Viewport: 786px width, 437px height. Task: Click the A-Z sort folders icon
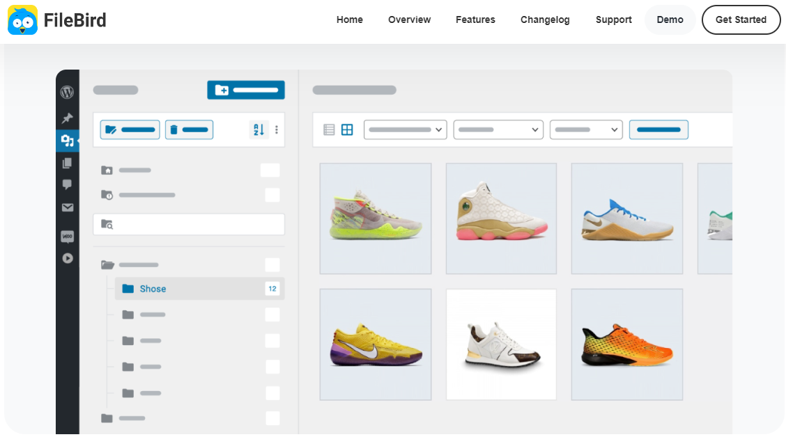257,129
